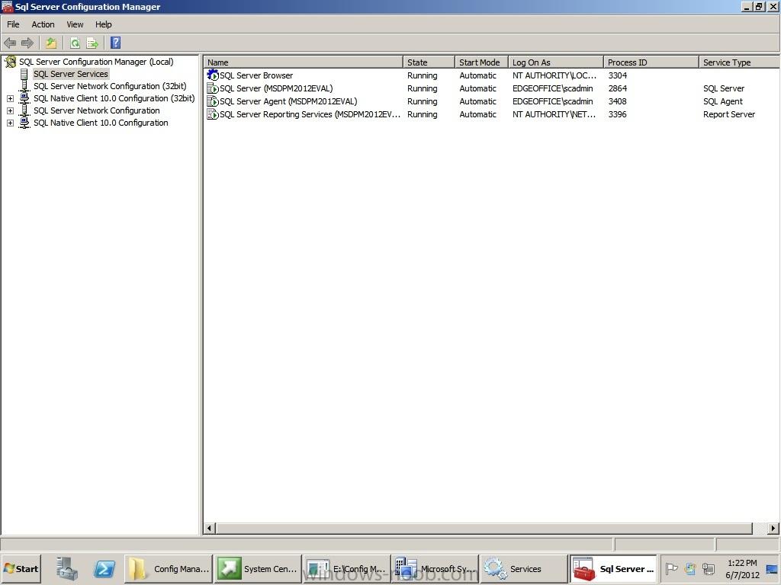The image size is (781, 585).
Task: Click the SQL Server Browser service icon
Action: pos(213,75)
